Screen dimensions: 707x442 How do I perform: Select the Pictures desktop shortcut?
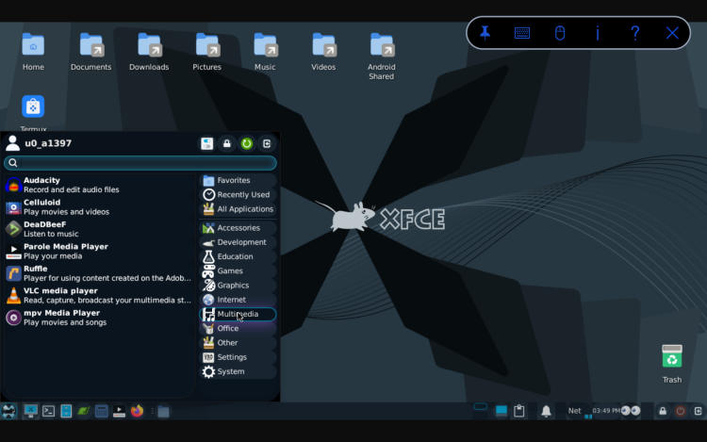207,52
